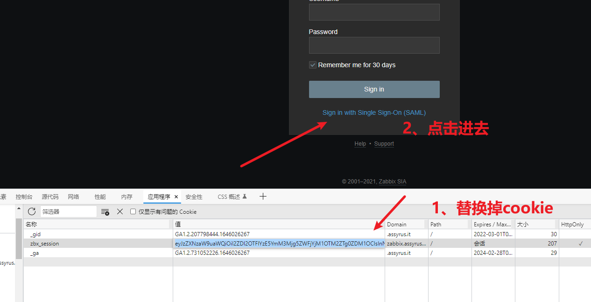Edit the zbx_session cookie value field

pos(279,244)
